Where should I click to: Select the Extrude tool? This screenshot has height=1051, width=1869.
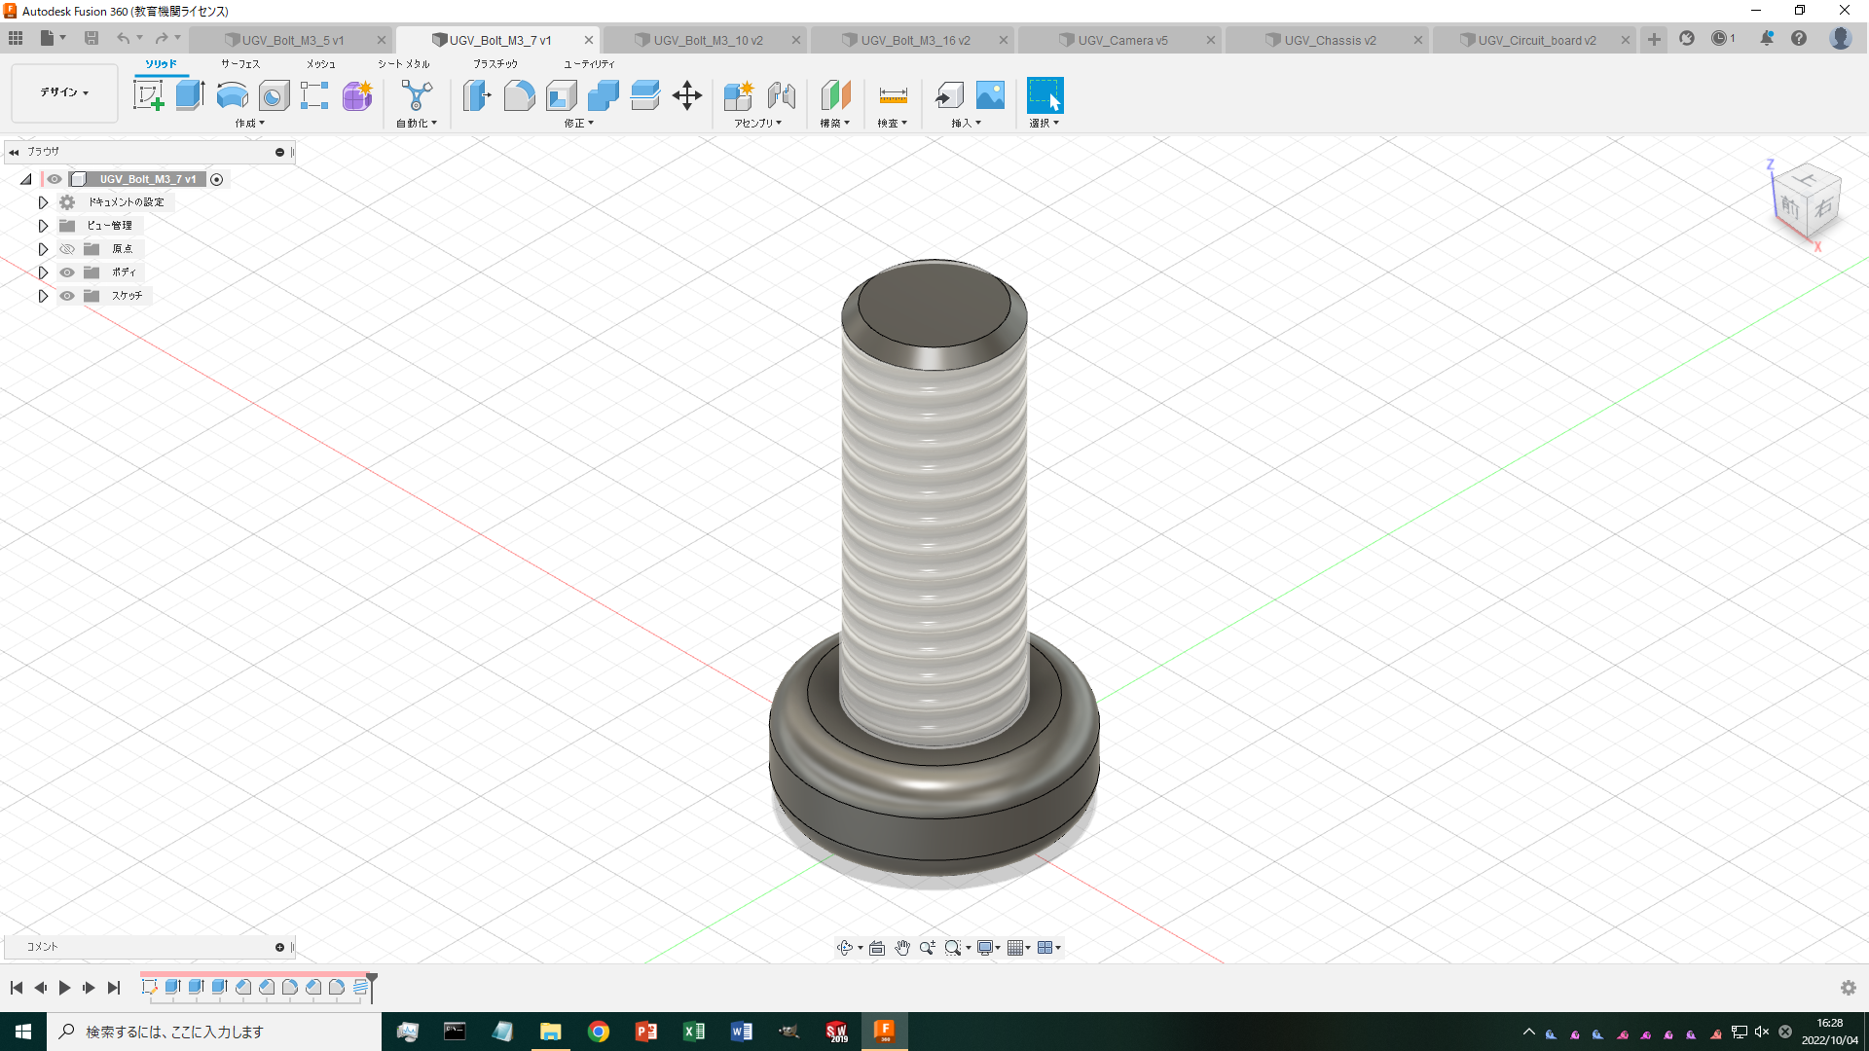pyautogui.click(x=188, y=93)
